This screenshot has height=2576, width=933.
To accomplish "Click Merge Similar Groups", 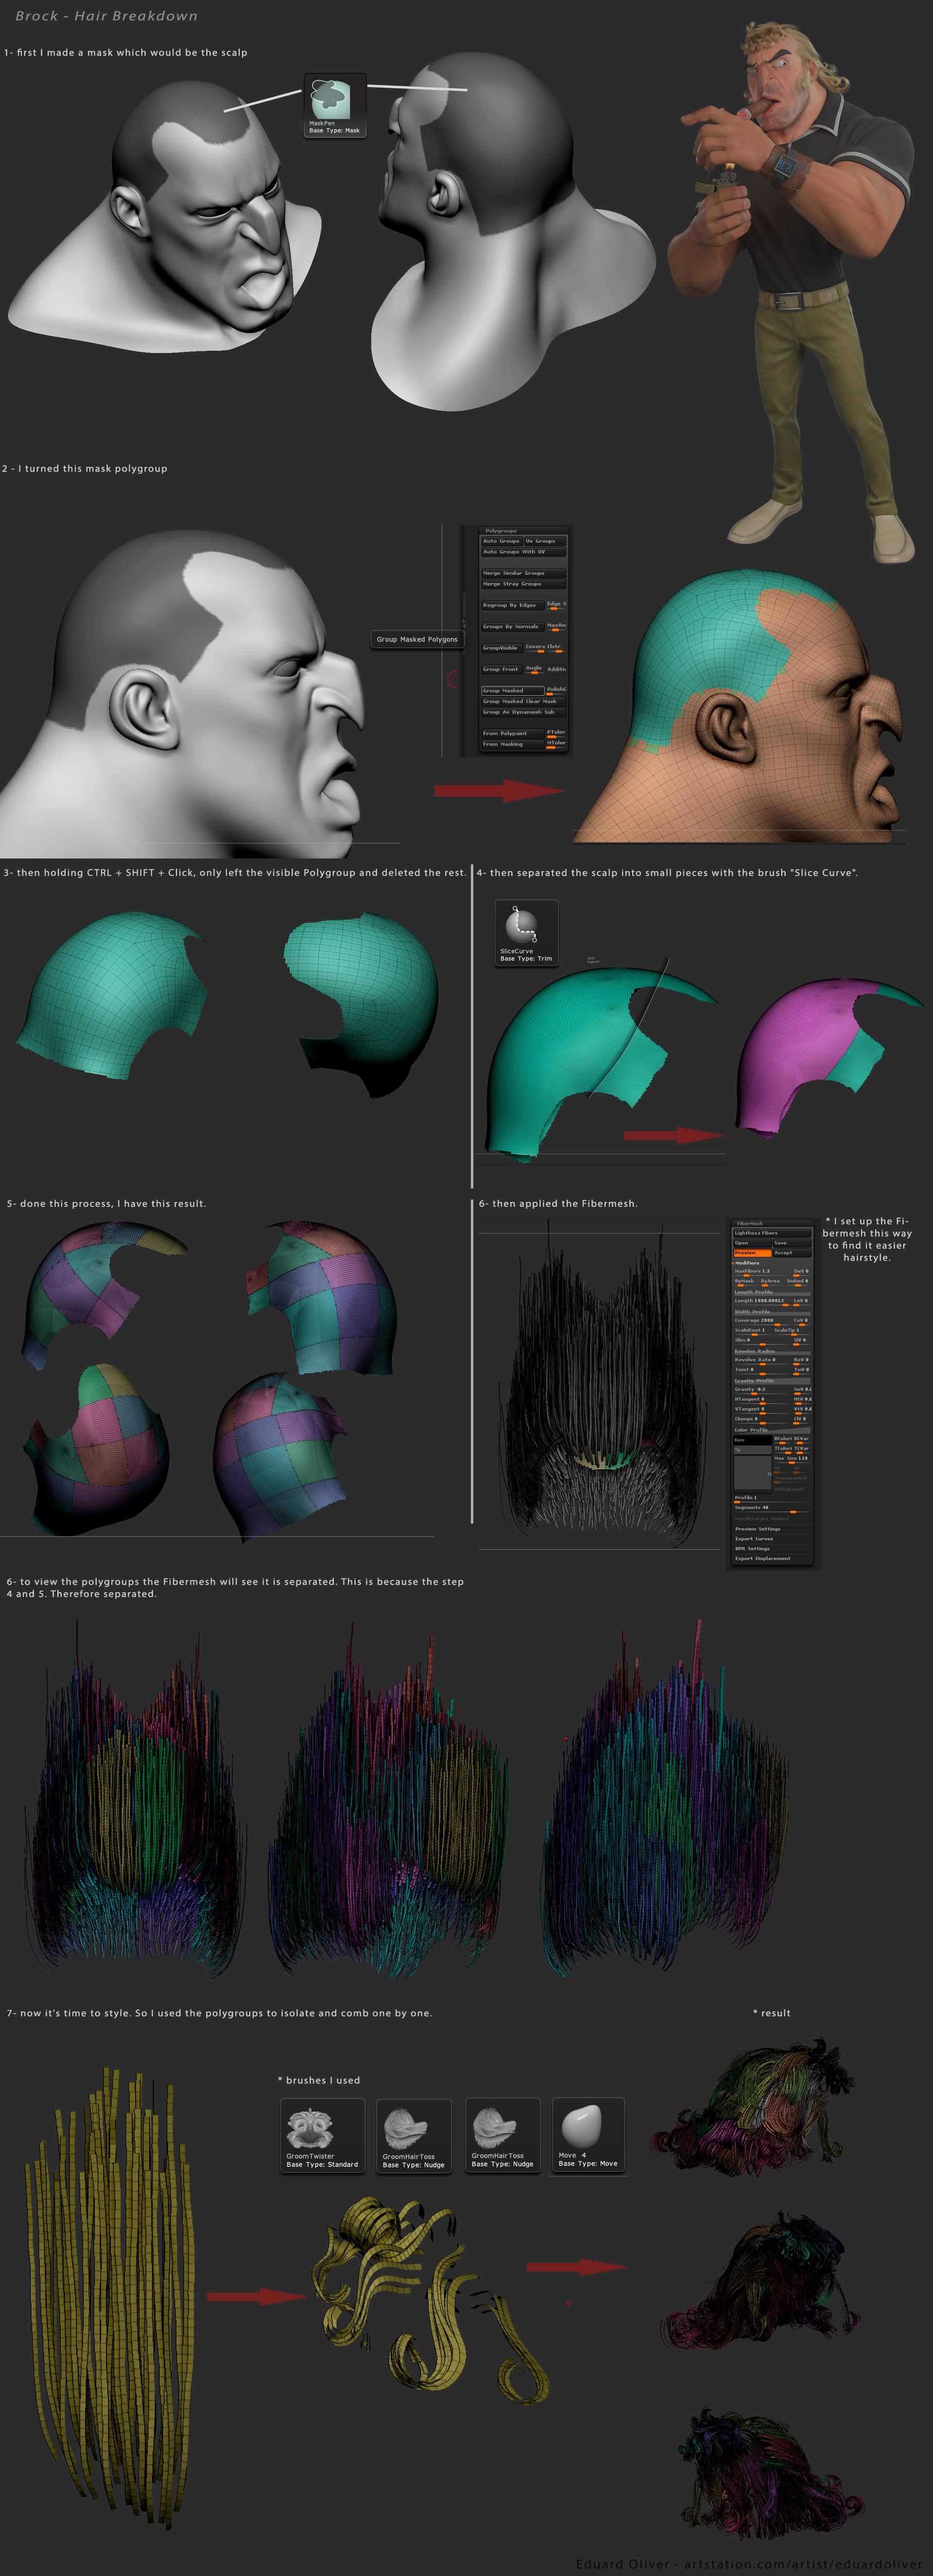I will 524,573.
